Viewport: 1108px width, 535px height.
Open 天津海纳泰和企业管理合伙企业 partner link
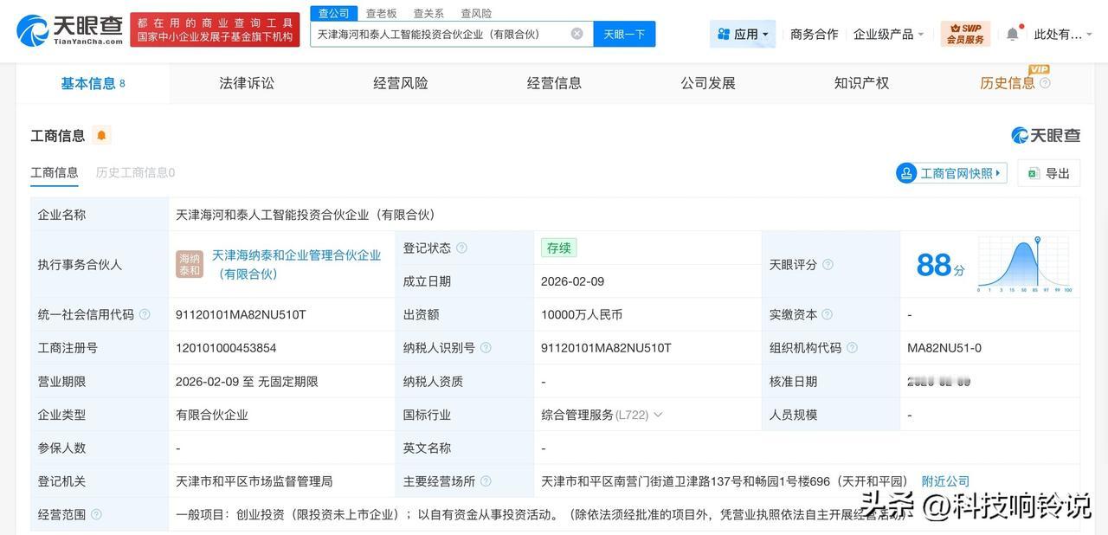tap(297, 265)
